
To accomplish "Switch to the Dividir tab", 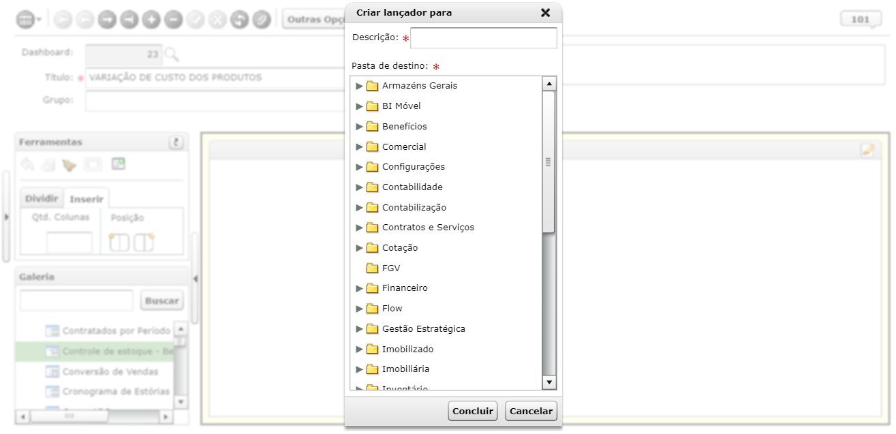I will coord(42,199).
